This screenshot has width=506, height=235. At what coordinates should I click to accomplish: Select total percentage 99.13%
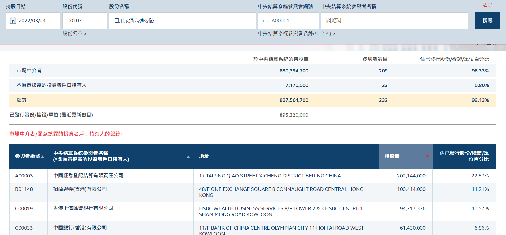[x=480, y=100]
